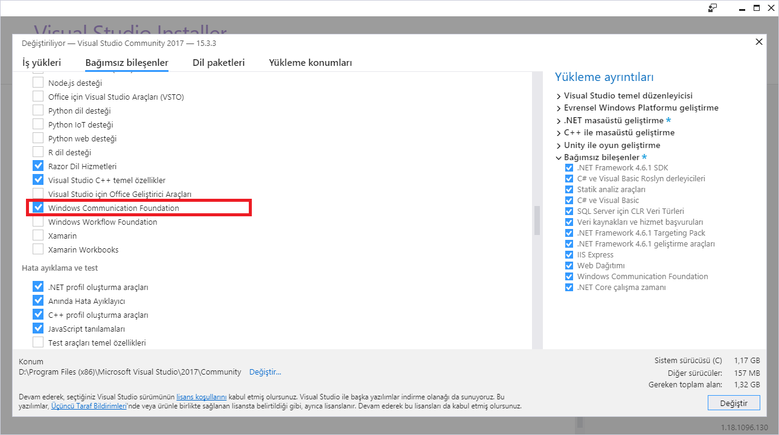Viewport: 779px width, 435px height.
Task: Select the Bağımsız bileşenler tab
Action: point(127,63)
